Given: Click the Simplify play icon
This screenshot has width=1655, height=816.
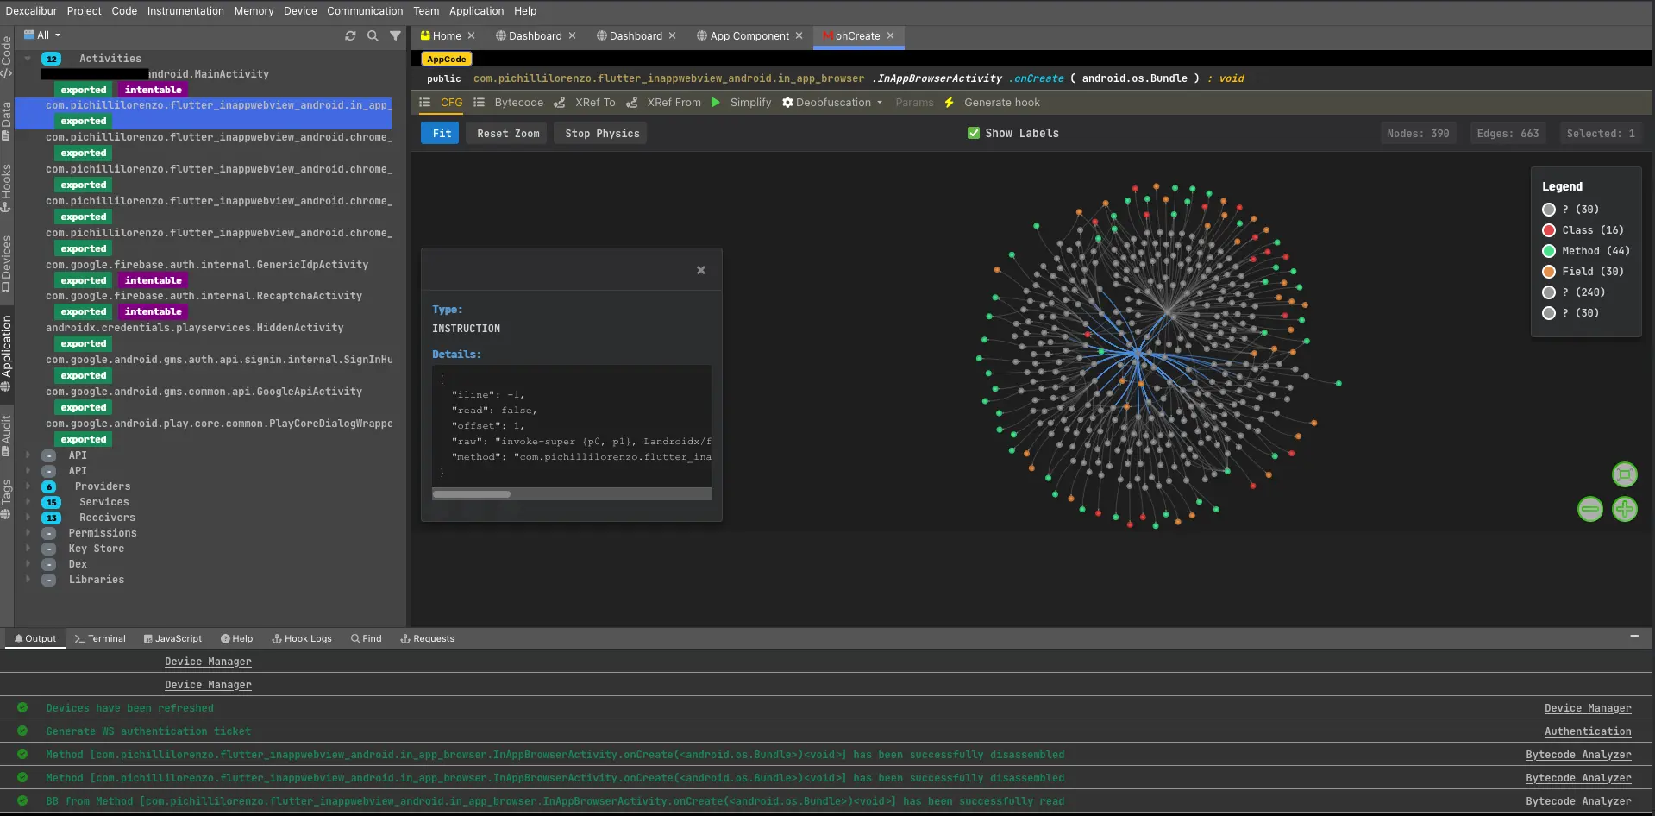Looking at the screenshot, I should tap(716, 102).
